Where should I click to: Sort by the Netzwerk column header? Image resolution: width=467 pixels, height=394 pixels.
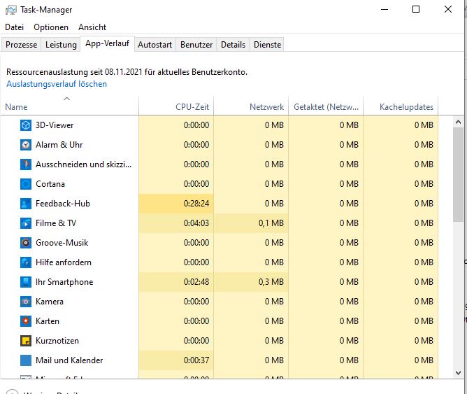point(251,106)
